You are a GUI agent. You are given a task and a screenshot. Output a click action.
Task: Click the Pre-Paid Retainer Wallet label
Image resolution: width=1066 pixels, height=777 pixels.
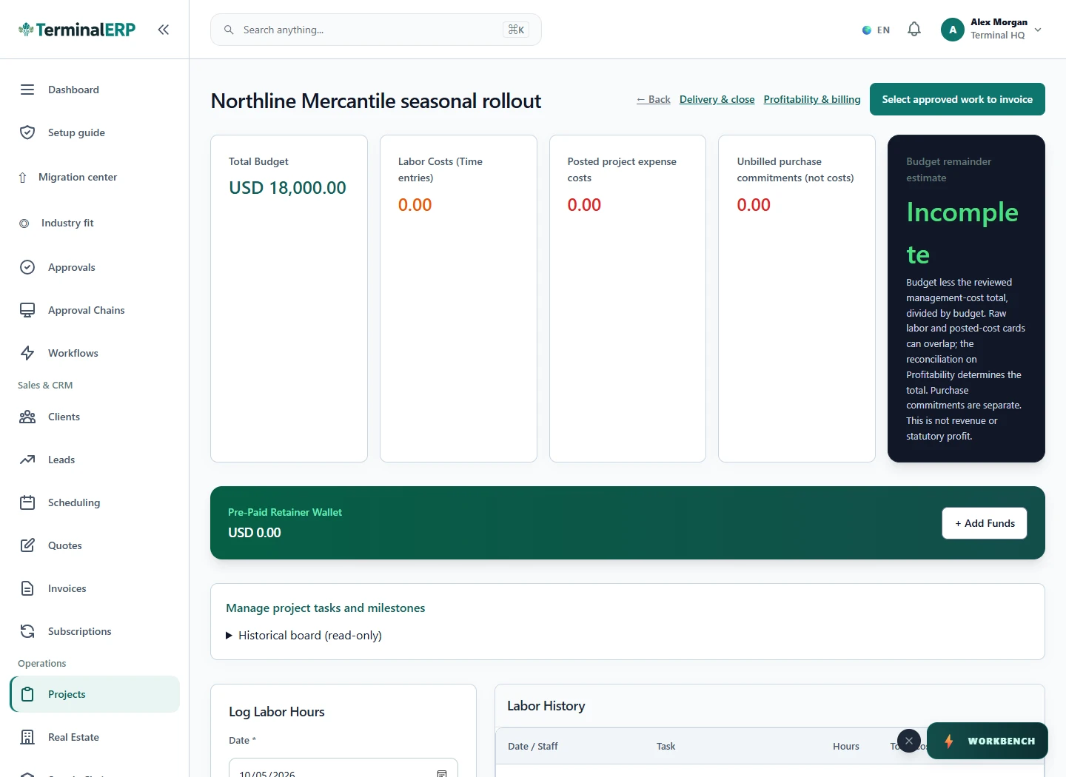coord(285,512)
